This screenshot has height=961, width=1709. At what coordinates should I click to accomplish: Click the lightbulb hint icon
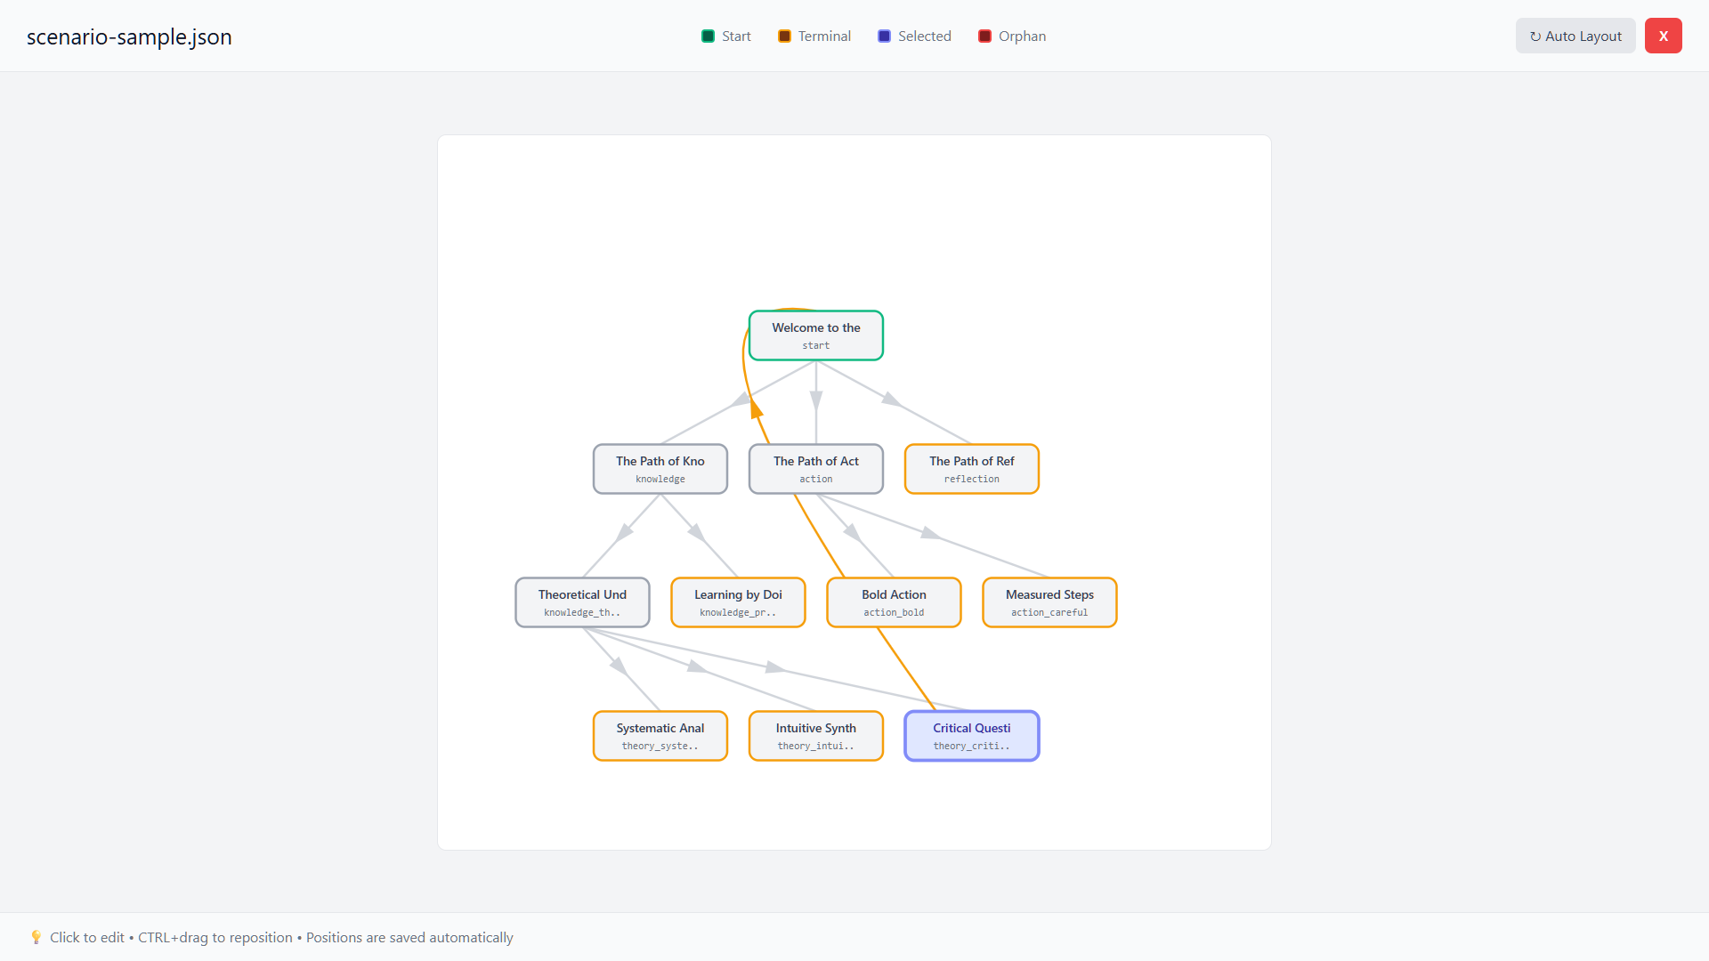tap(36, 937)
